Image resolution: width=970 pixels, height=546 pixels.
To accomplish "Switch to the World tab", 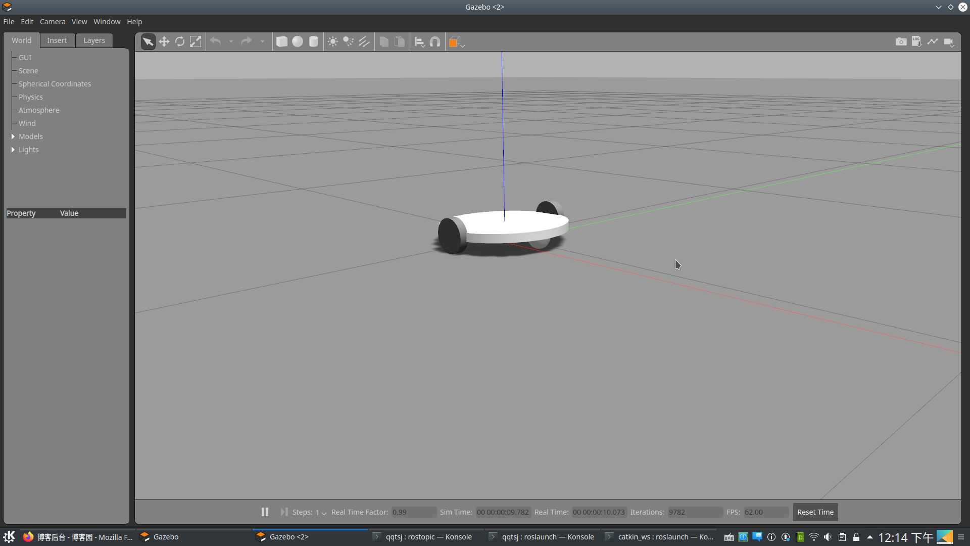I will coord(21,40).
